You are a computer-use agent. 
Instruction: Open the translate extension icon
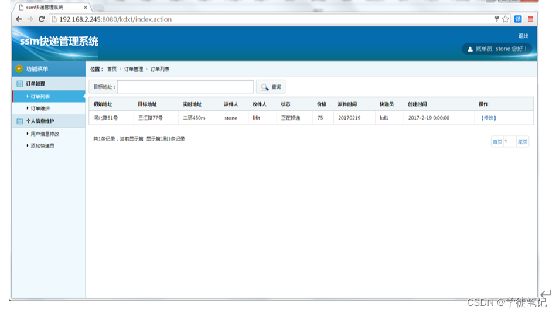[x=518, y=19]
